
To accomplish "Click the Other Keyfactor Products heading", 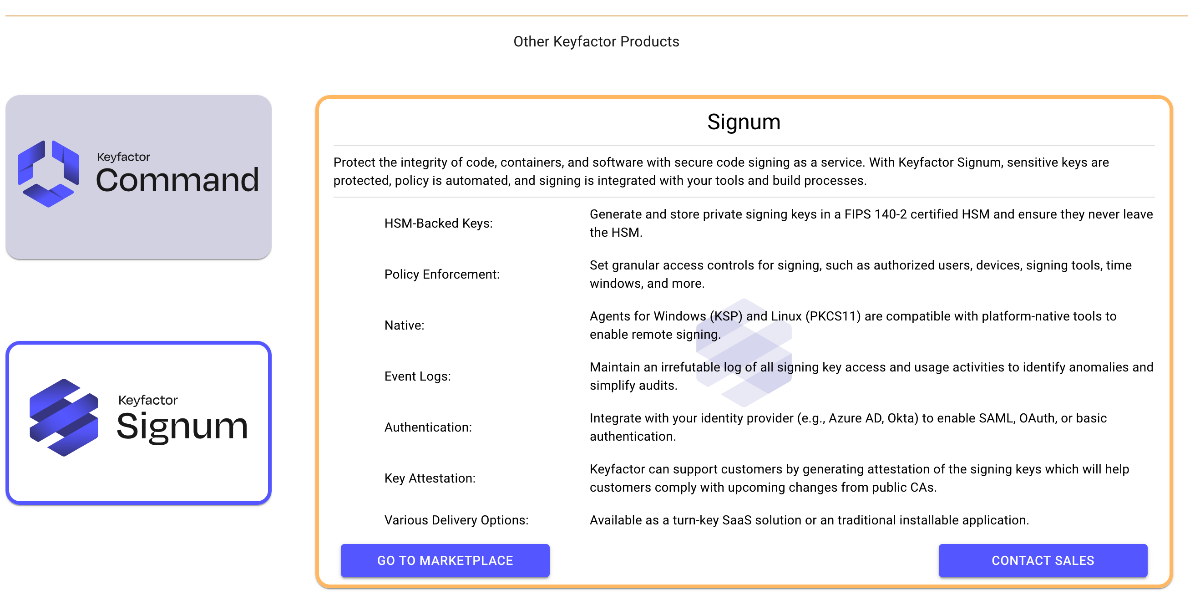I will click(x=596, y=42).
